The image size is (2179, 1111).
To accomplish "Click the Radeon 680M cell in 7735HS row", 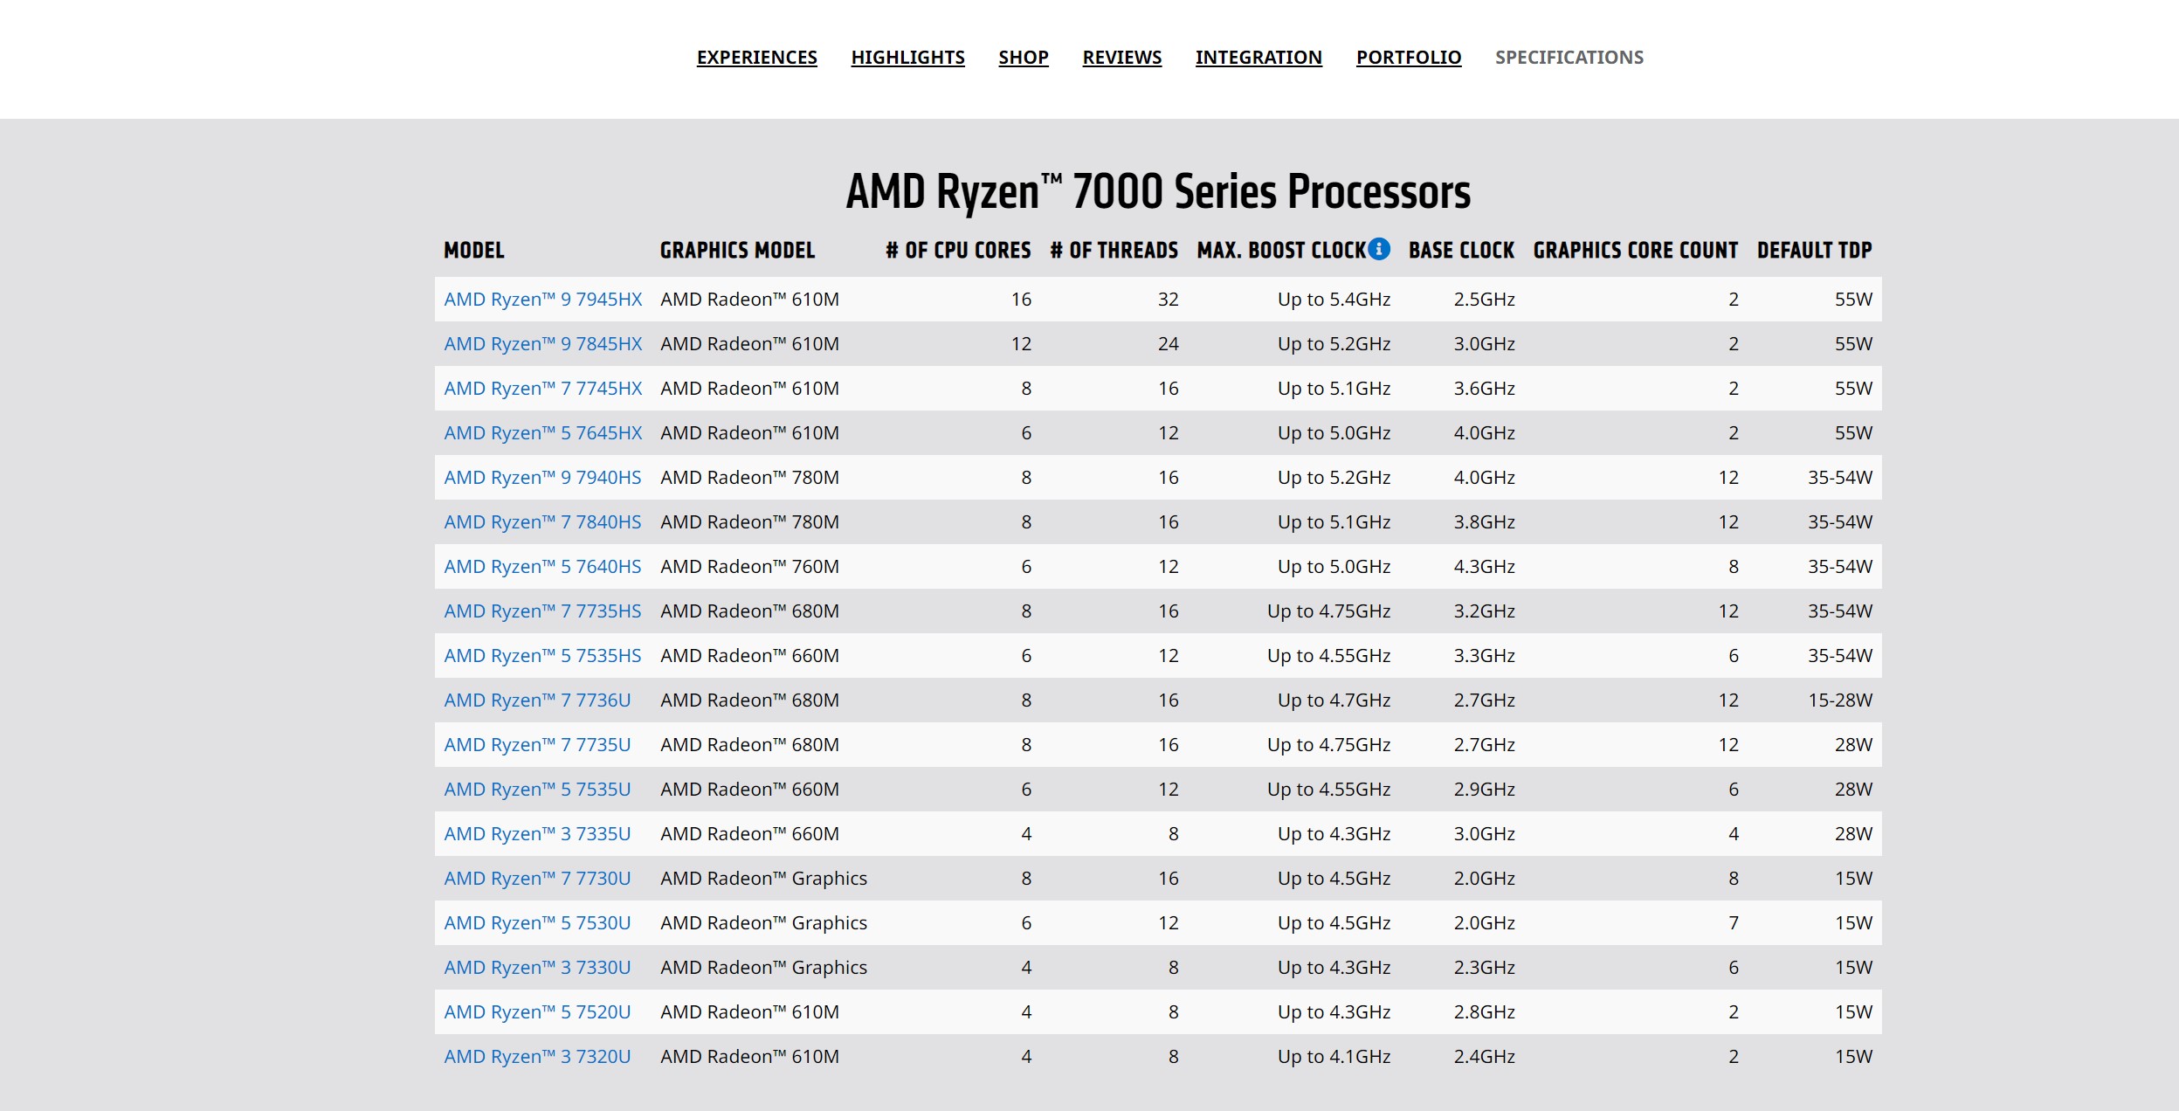I will [x=749, y=611].
